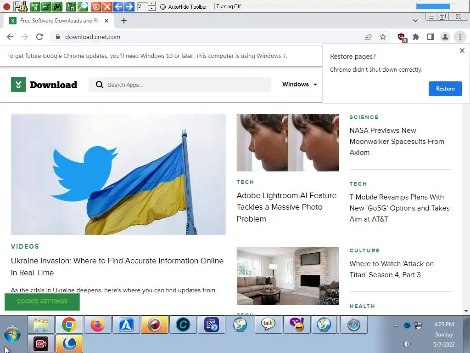Open the Extensions puzzle-piece menu
Viewport: 470px width, 353px height.
(416, 37)
